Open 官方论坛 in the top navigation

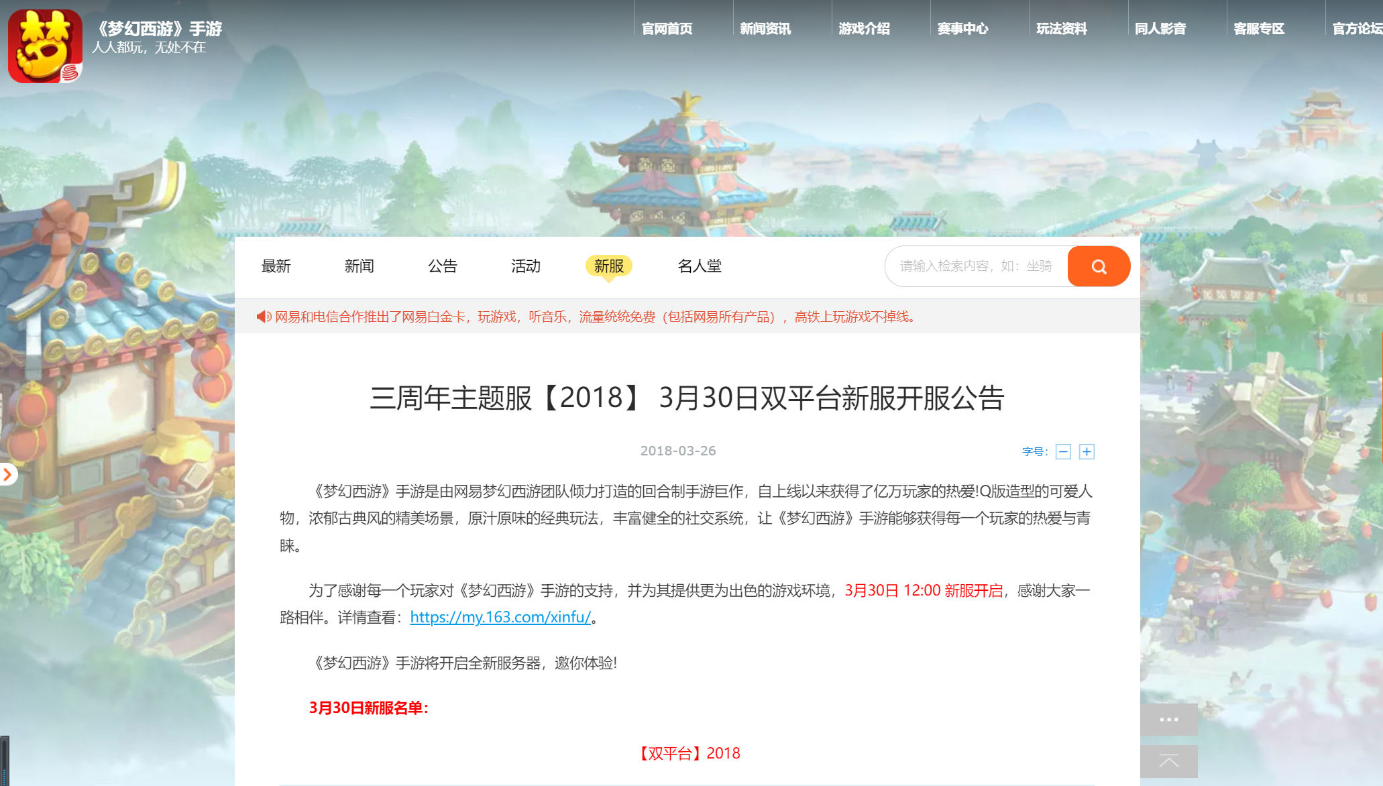click(x=1358, y=28)
